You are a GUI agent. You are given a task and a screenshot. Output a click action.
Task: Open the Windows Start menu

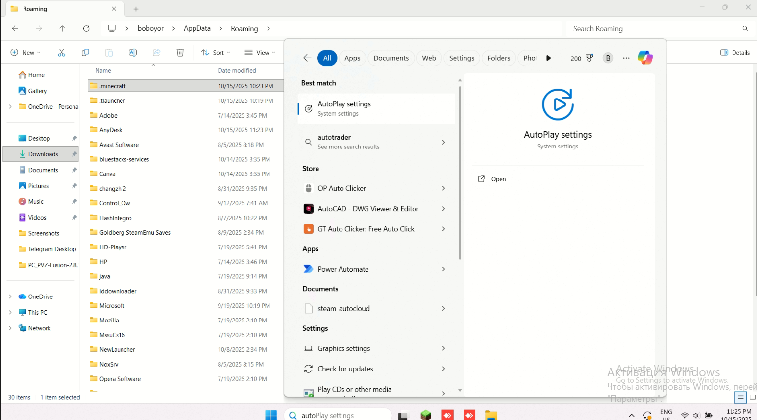[271, 415]
